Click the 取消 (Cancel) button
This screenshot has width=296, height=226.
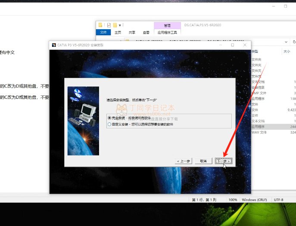click(x=203, y=161)
